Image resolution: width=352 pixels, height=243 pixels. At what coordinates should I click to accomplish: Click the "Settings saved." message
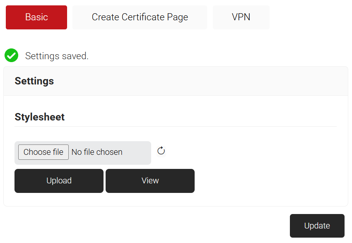[57, 56]
